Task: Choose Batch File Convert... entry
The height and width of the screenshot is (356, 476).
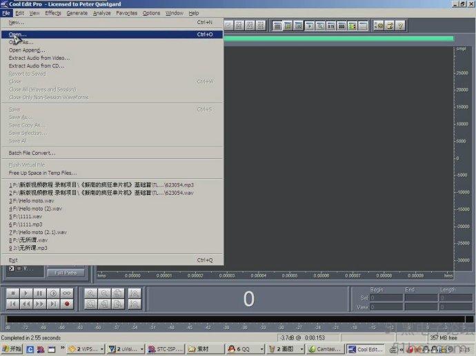Action: [112, 153]
